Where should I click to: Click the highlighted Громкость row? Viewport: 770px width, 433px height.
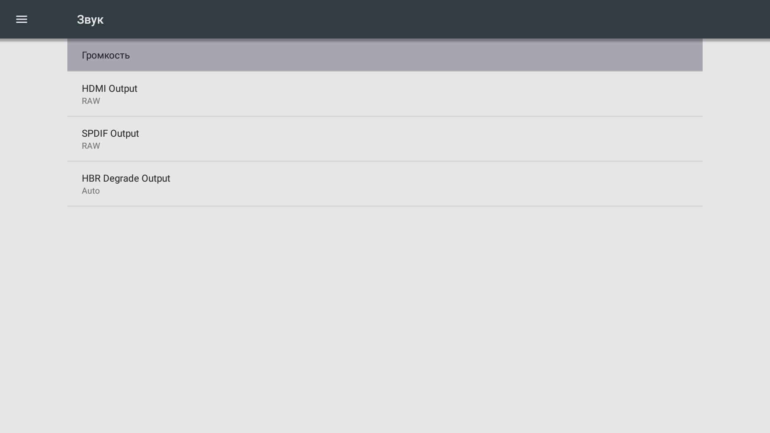[385, 55]
